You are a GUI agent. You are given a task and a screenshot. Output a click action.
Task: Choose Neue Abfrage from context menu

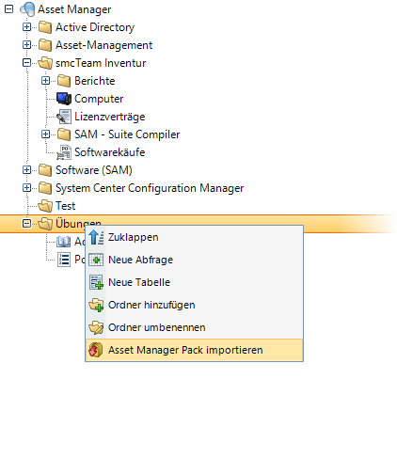pos(194,260)
